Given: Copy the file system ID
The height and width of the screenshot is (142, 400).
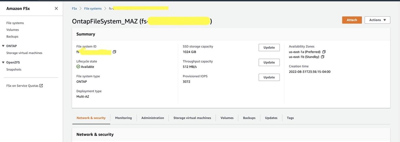Looking at the screenshot, I should (x=115, y=52).
